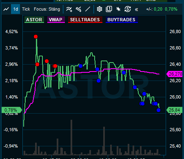Click the line chart type icon
Screen dimensions: 184x159
click(6, 9)
